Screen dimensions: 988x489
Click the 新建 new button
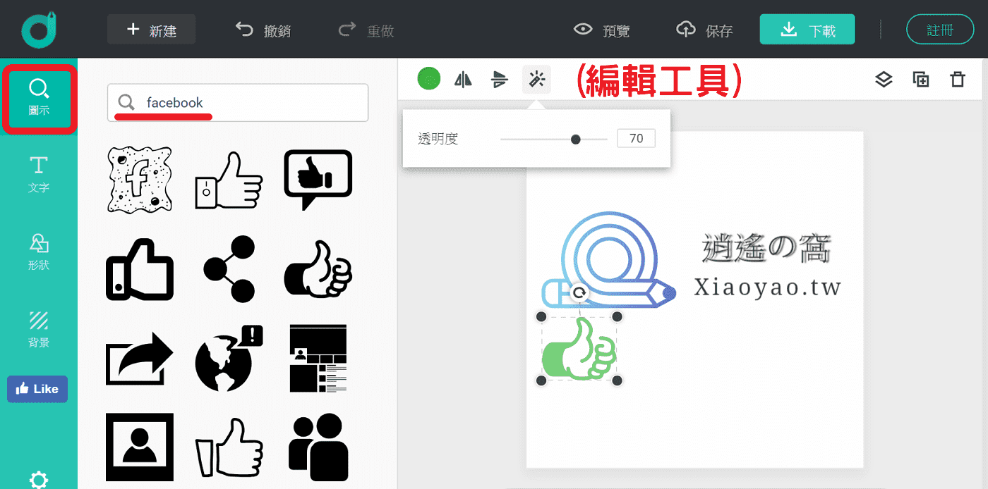[151, 30]
